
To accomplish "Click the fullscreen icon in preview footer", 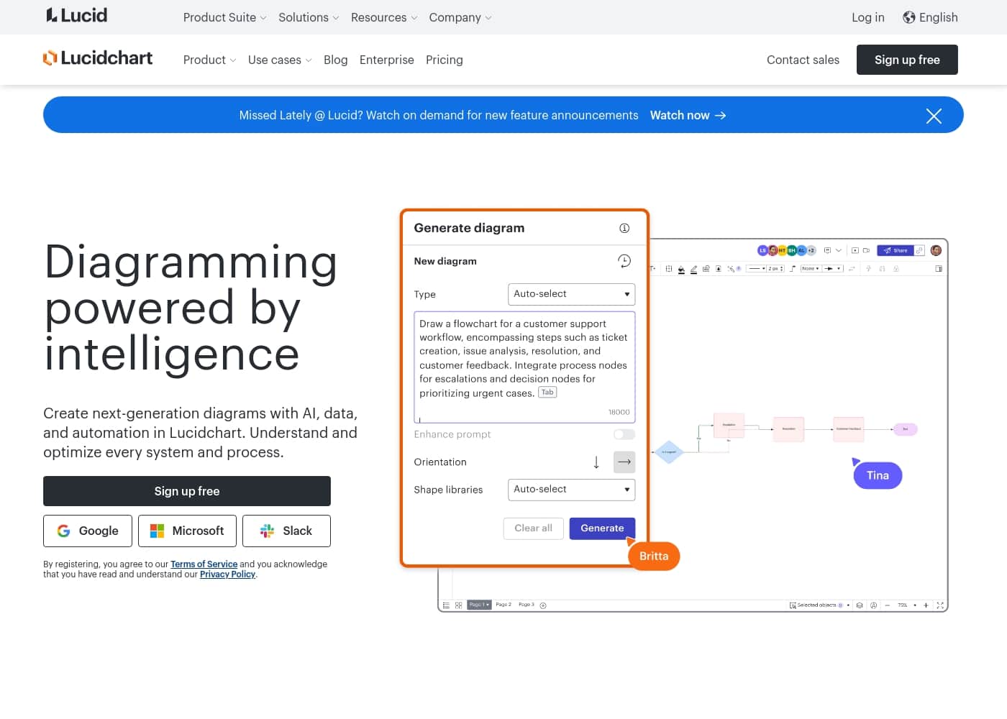I will pyautogui.click(x=940, y=605).
